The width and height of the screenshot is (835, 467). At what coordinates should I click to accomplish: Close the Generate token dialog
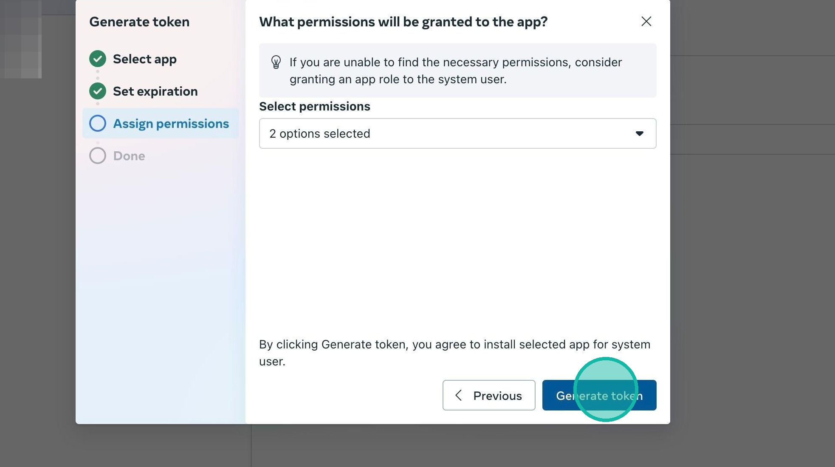pyautogui.click(x=646, y=21)
